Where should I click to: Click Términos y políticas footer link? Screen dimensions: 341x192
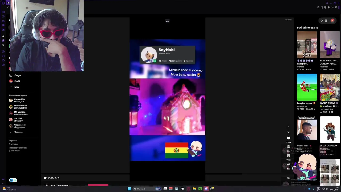18,148
